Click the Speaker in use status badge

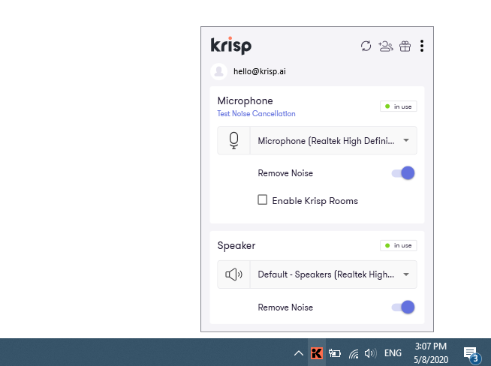click(399, 245)
